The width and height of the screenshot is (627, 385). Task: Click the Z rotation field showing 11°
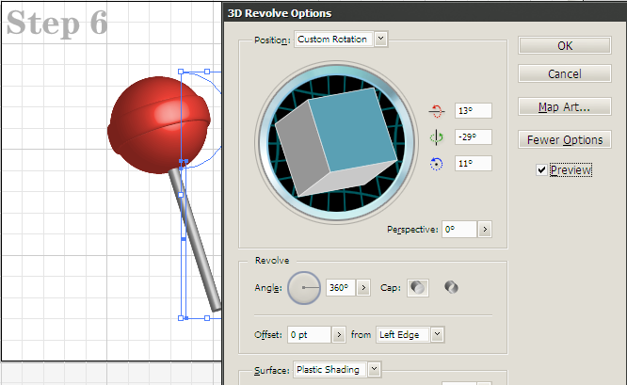tap(473, 164)
